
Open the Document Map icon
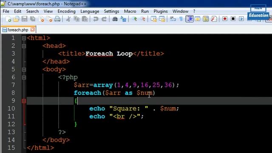click(206, 19)
